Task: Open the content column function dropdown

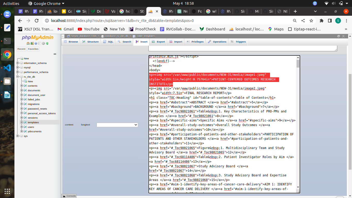Action: (x=117, y=125)
